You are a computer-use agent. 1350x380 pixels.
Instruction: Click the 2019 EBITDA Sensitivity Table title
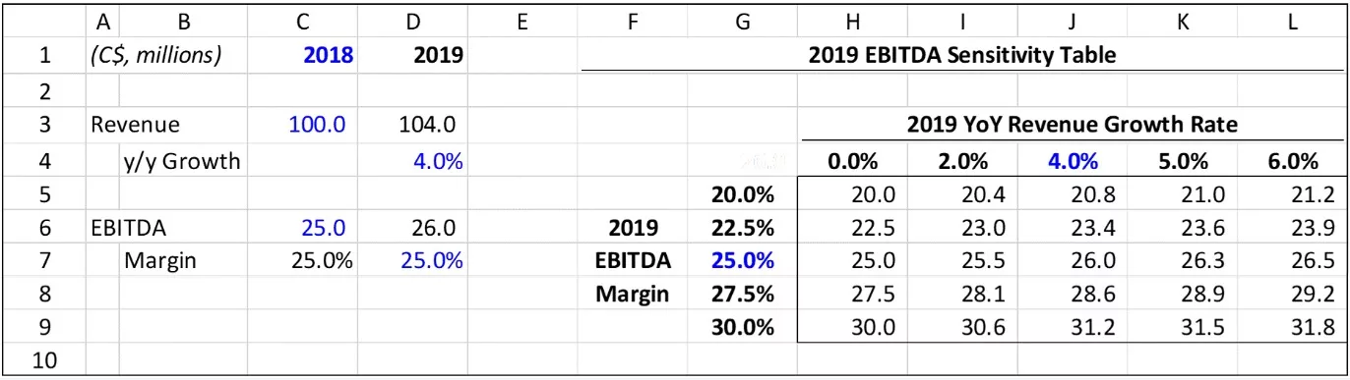pyautogui.click(x=962, y=56)
